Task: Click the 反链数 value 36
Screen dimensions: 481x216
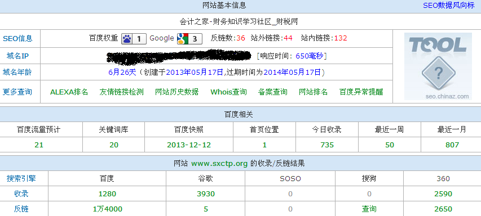Action: [241, 38]
